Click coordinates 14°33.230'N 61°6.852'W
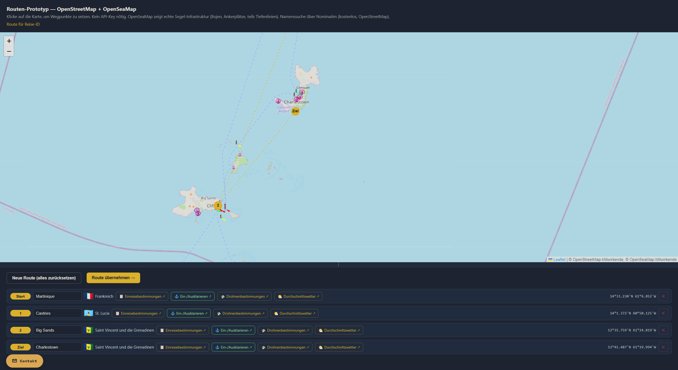 point(633,296)
